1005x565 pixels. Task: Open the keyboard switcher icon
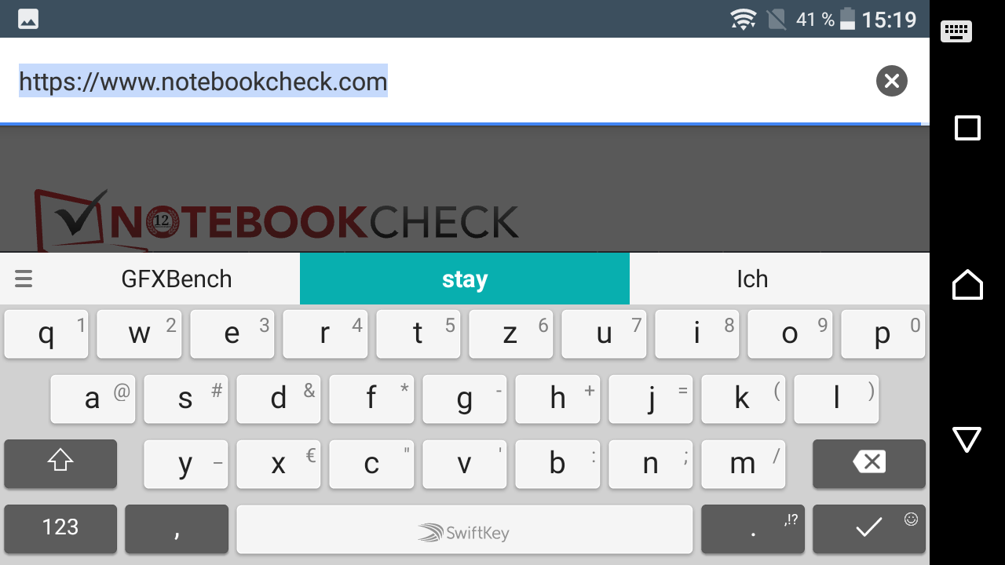click(956, 31)
